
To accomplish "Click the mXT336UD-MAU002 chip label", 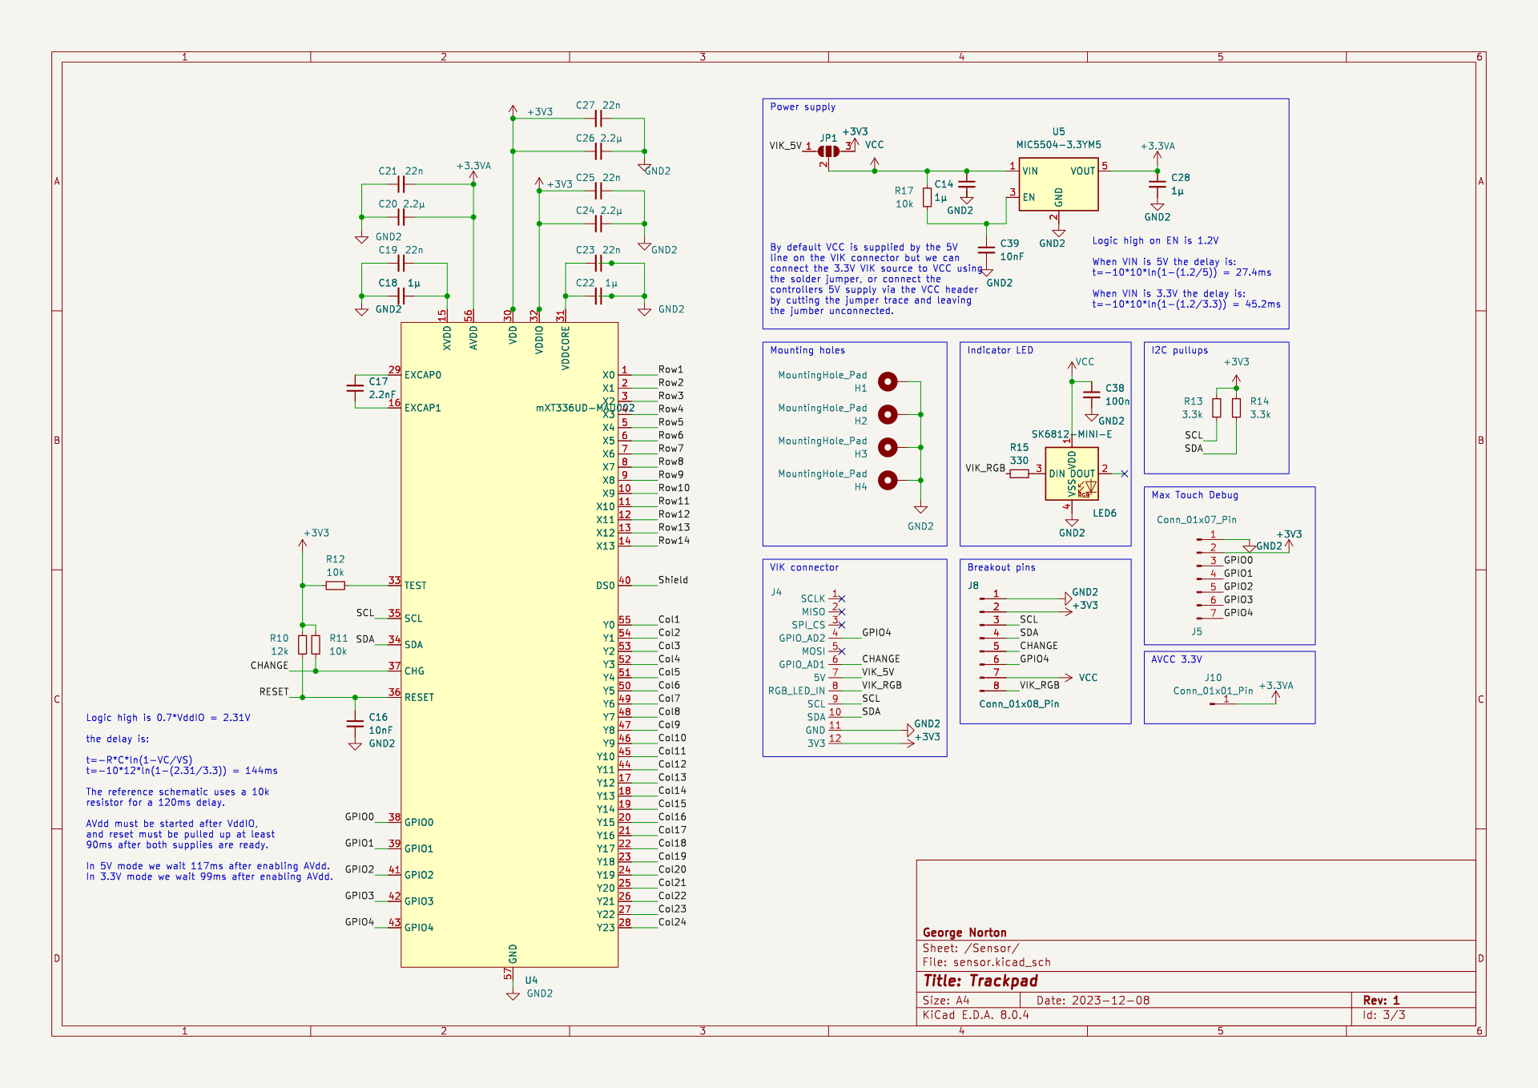I will [x=586, y=408].
